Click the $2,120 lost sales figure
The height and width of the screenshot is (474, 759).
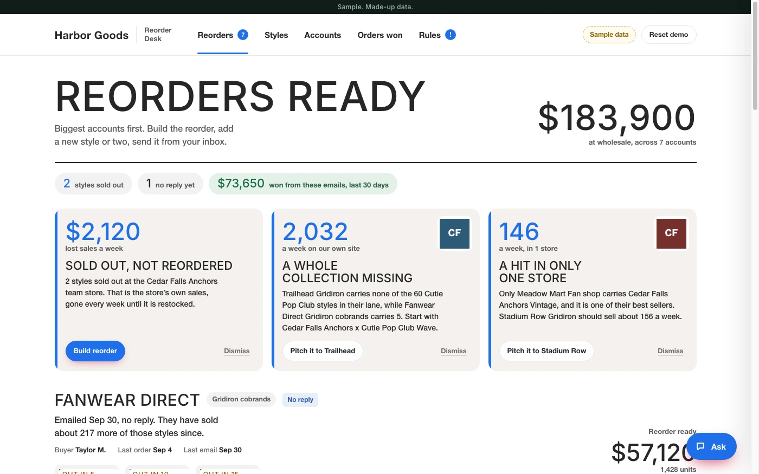103,232
